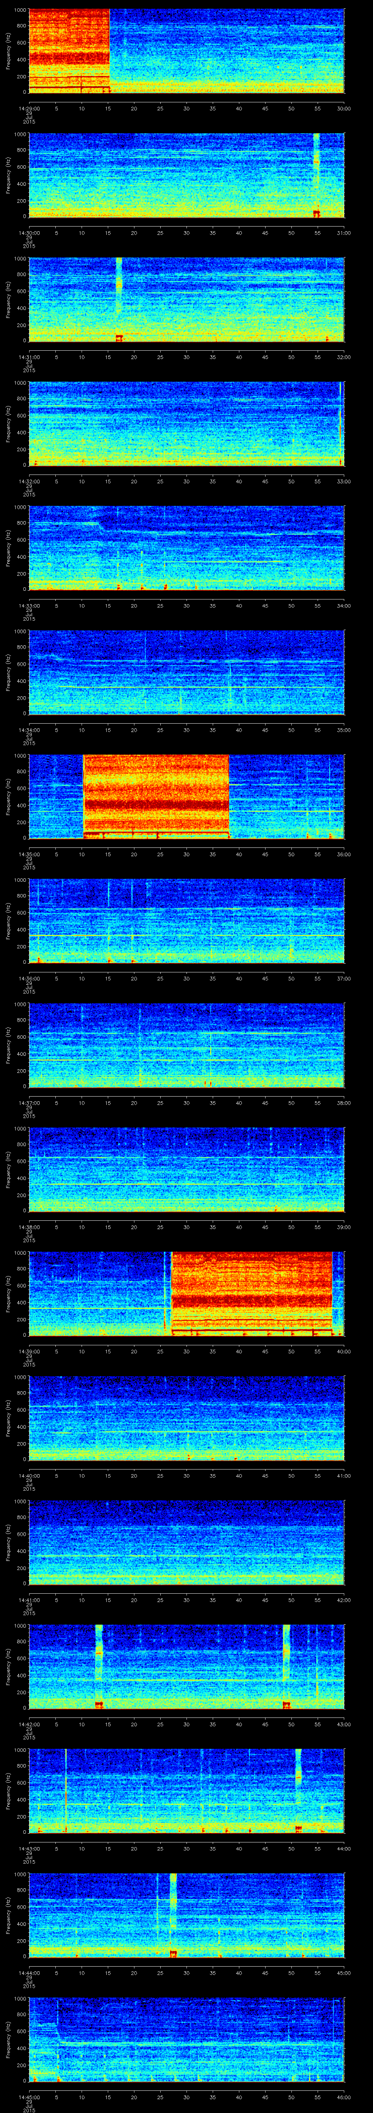Click the narrow vertical burst in the 14:30:00 spectrogram

pos(317,175)
